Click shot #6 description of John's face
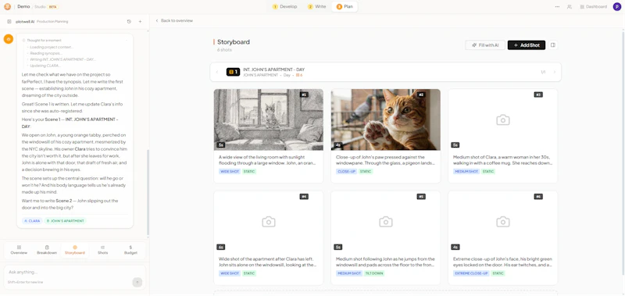625x296 pixels. pos(502,262)
